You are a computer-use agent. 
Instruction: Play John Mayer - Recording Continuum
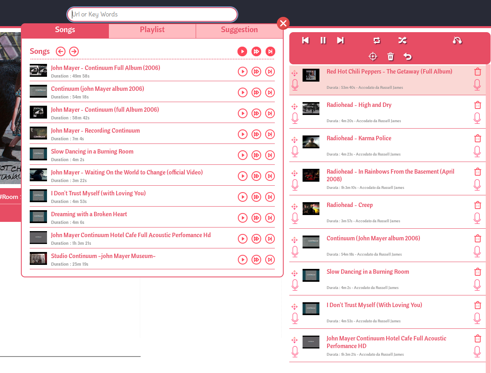pyautogui.click(x=243, y=134)
